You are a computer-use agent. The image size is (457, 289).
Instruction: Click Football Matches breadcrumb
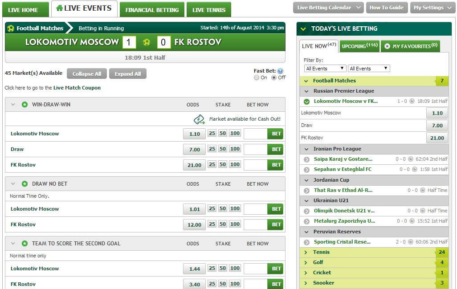(x=40, y=28)
